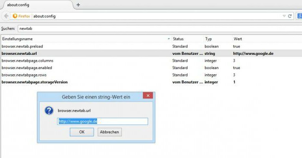Click the sort direction arrow in the Einstellungsname header
This screenshot has width=302, height=158.
(x=169, y=39)
